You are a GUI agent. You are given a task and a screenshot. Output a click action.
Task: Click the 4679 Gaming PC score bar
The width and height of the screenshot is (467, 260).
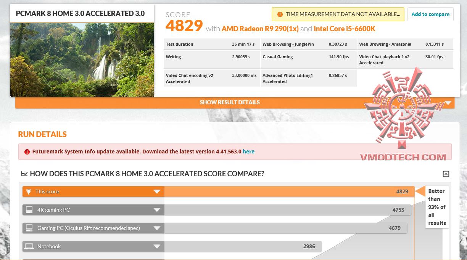[286, 228]
